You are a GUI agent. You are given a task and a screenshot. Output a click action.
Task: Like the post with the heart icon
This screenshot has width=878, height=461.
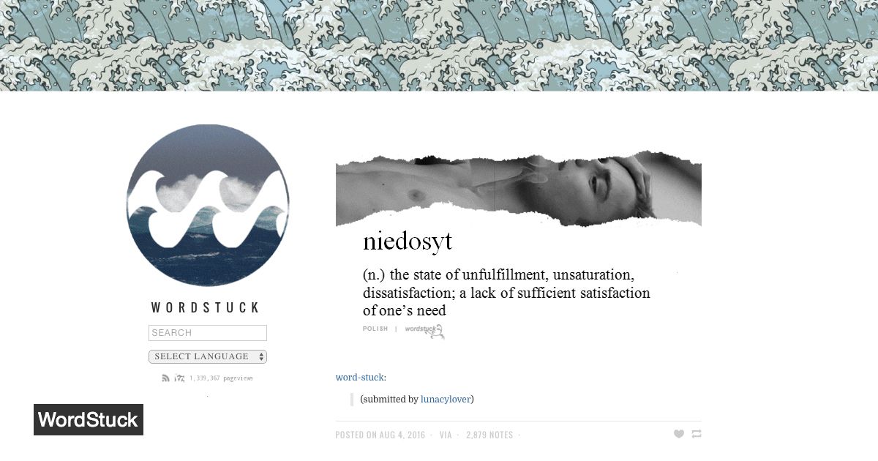679,434
